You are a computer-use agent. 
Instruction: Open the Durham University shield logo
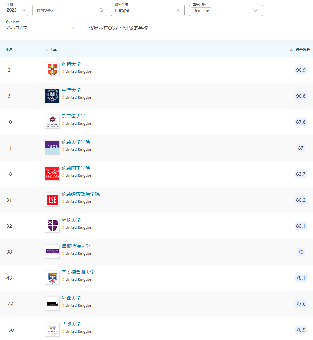point(53,225)
